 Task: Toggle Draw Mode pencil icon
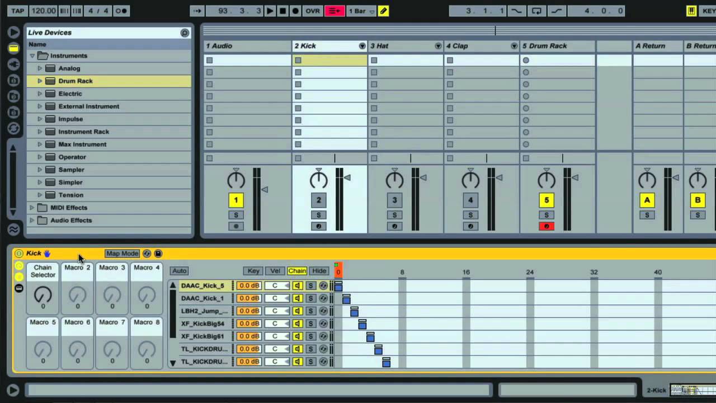tap(383, 11)
